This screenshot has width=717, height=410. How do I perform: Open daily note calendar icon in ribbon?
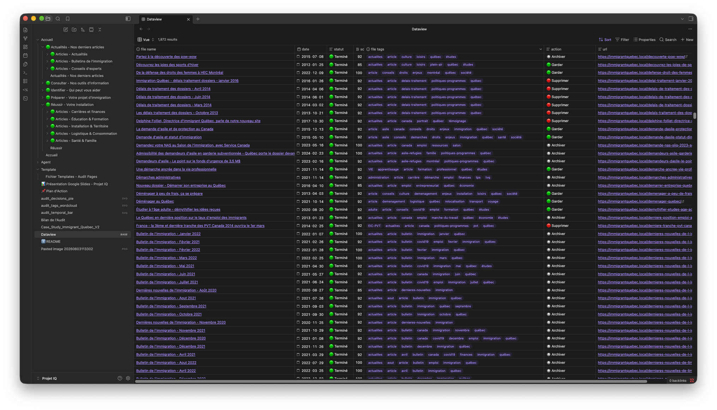point(25,55)
